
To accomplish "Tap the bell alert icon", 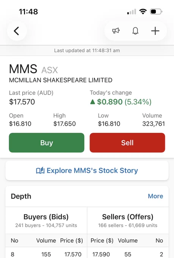I will 135,31.
